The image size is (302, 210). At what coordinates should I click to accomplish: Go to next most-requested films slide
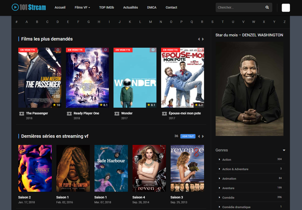point(203,39)
